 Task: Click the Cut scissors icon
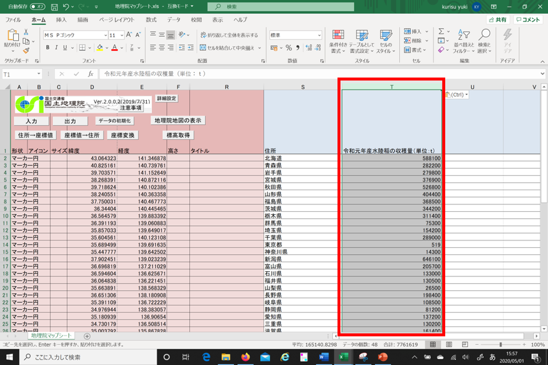pyautogui.click(x=26, y=32)
